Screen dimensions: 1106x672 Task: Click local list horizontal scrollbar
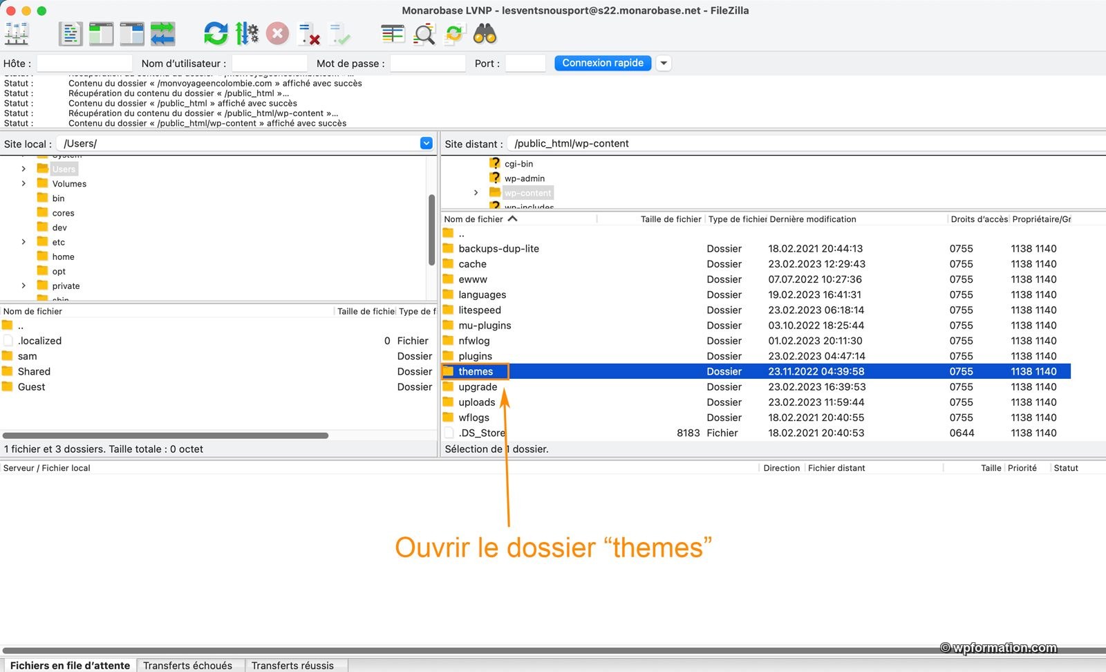tap(166, 436)
